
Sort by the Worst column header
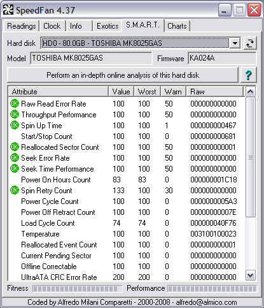click(x=147, y=92)
